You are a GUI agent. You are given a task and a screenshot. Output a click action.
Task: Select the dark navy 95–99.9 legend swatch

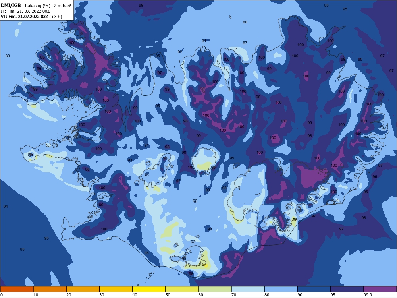coord(347,289)
